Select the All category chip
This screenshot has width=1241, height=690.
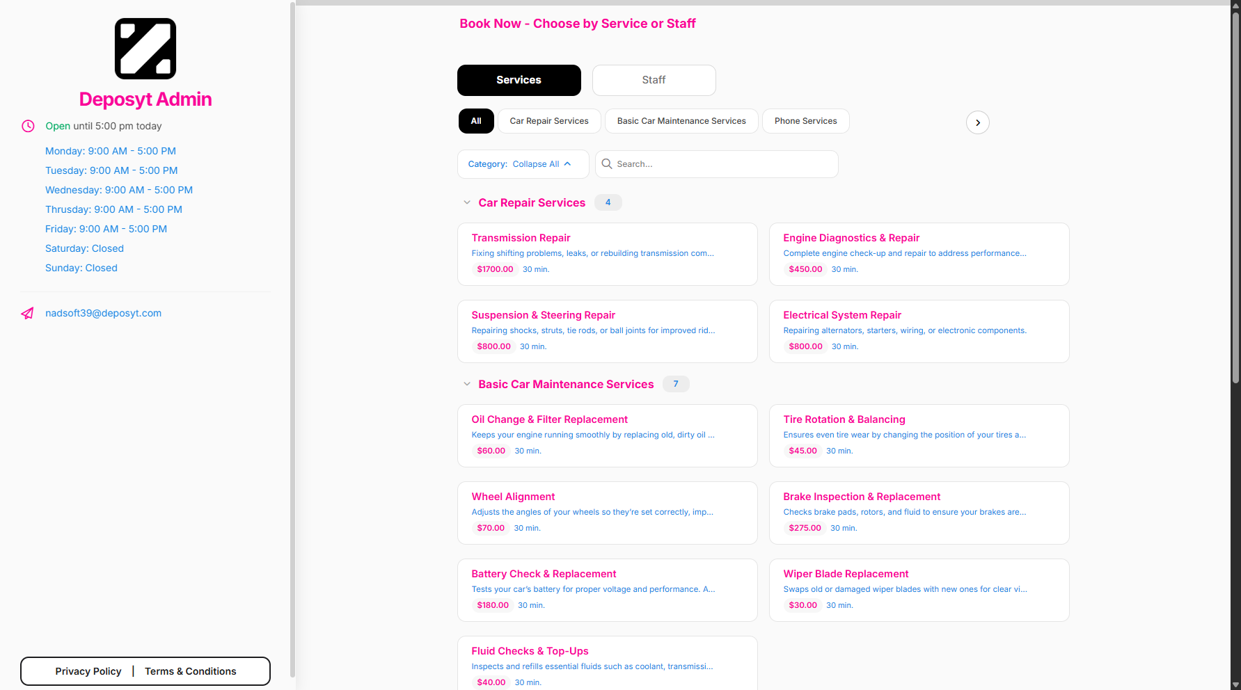coord(476,121)
